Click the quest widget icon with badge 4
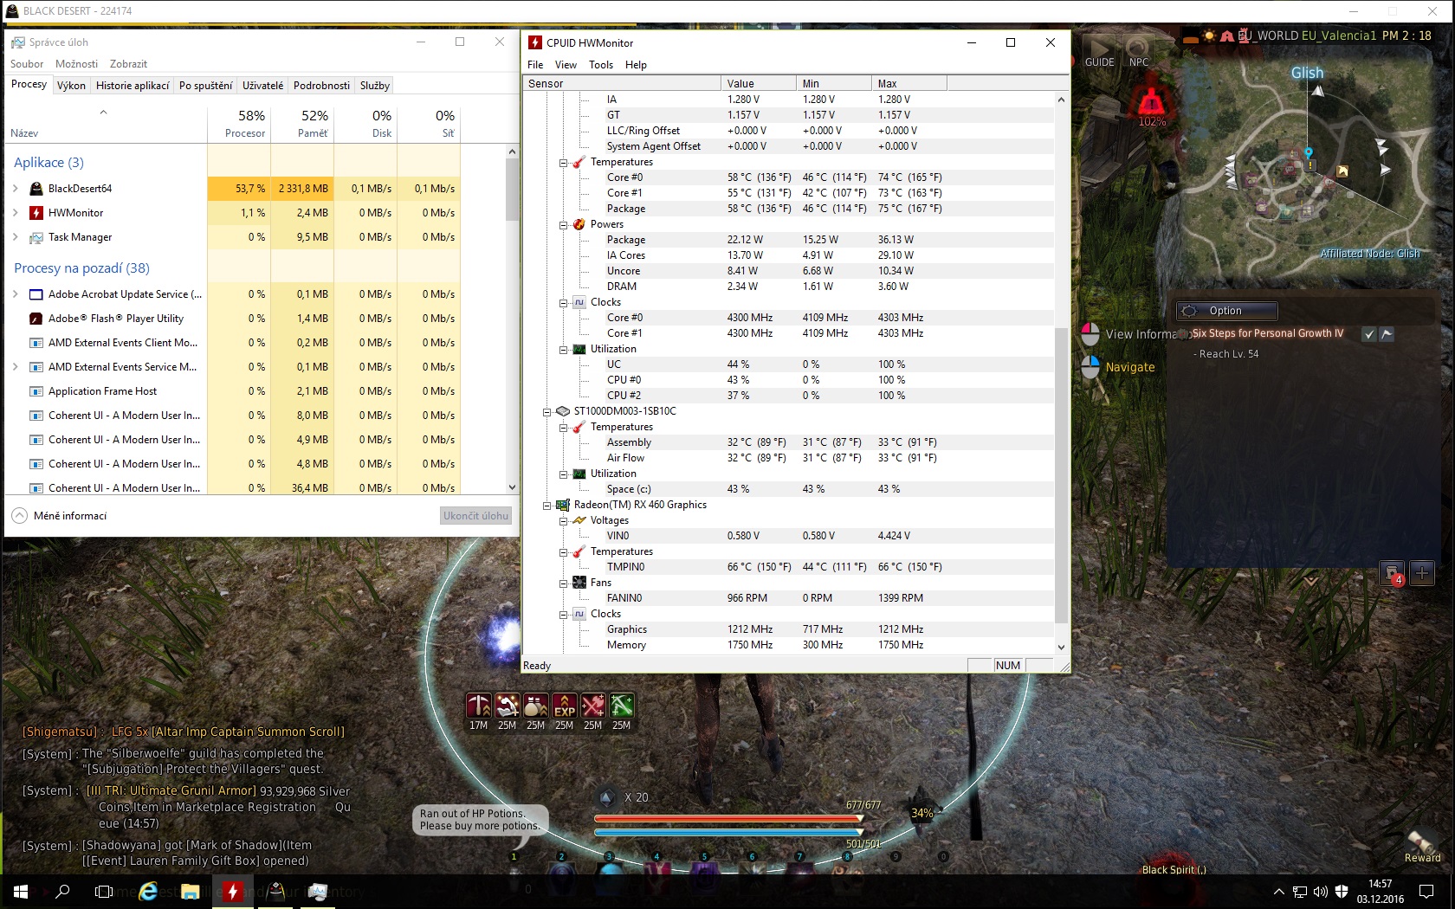1455x909 pixels. [x=1393, y=573]
